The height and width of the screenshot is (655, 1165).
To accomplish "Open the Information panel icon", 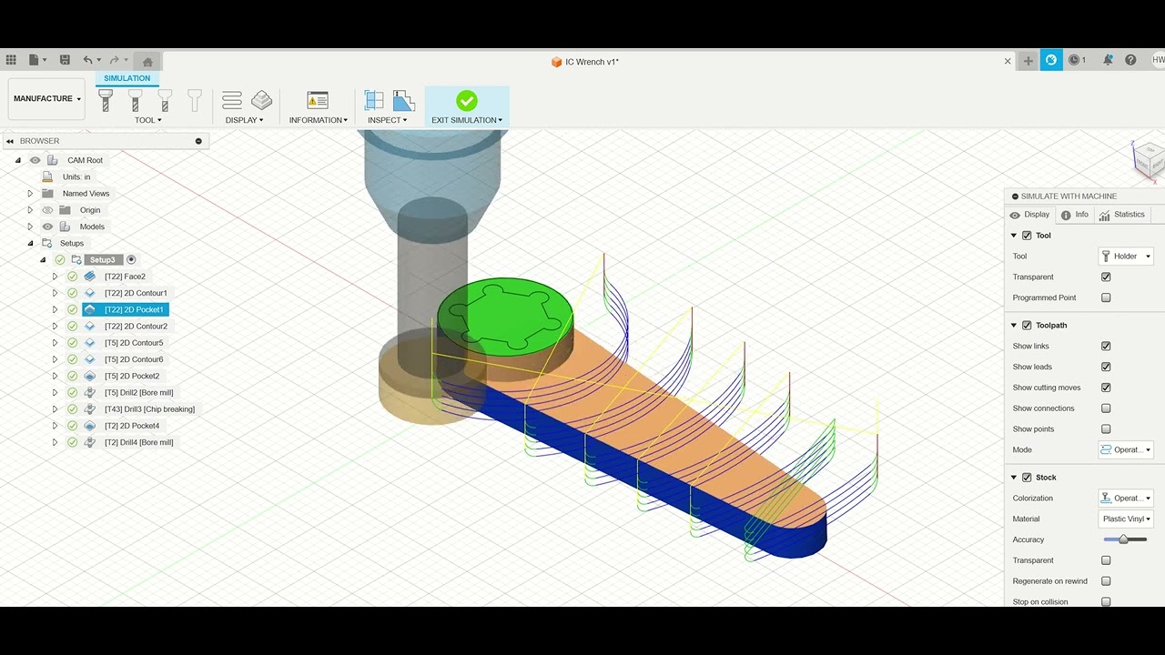I will tap(318, 100).
